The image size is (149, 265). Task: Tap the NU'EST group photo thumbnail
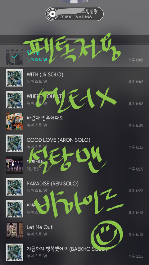(x=15, y=165)
